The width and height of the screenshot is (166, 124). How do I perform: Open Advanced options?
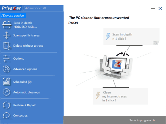(x=25, y=69)
